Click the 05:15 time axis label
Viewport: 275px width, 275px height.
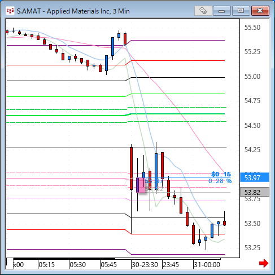(x=46, y=265)
